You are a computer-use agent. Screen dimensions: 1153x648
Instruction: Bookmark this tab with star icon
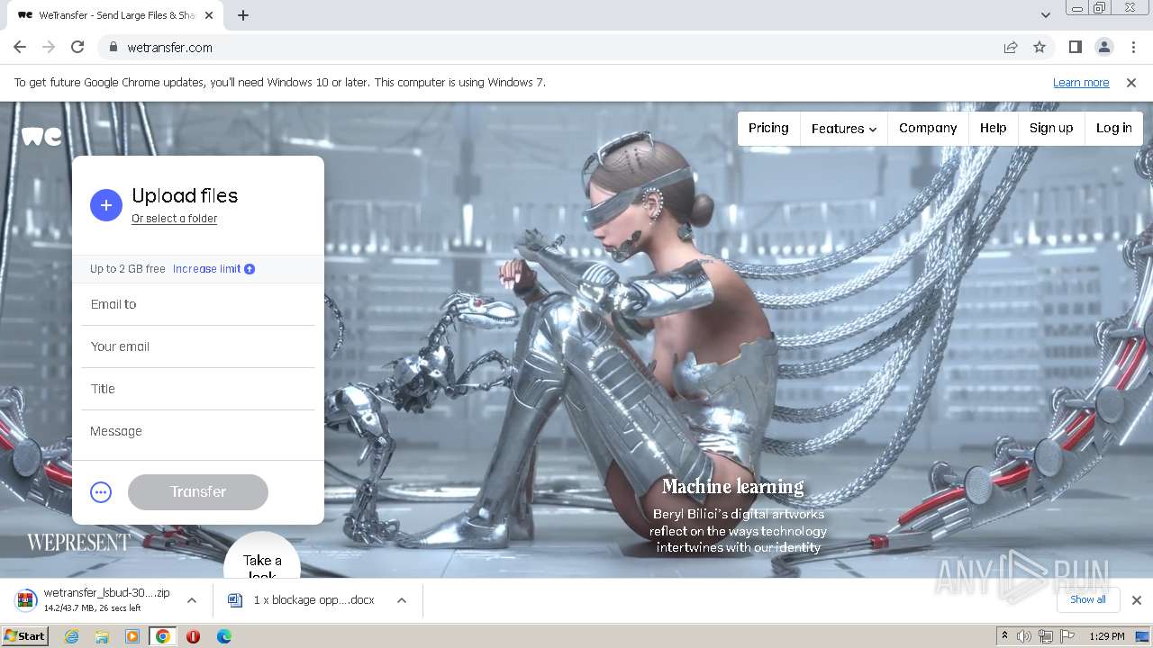1040,47
